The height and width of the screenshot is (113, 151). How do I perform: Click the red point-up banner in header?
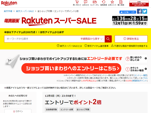point(139,4)
